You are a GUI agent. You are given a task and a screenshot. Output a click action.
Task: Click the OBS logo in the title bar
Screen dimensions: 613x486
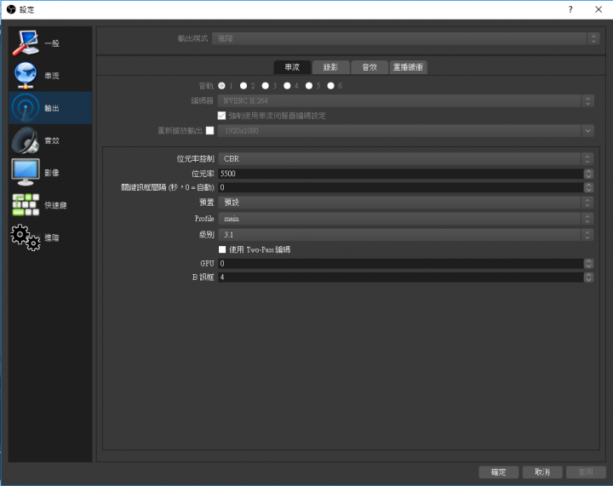(11, 9)
